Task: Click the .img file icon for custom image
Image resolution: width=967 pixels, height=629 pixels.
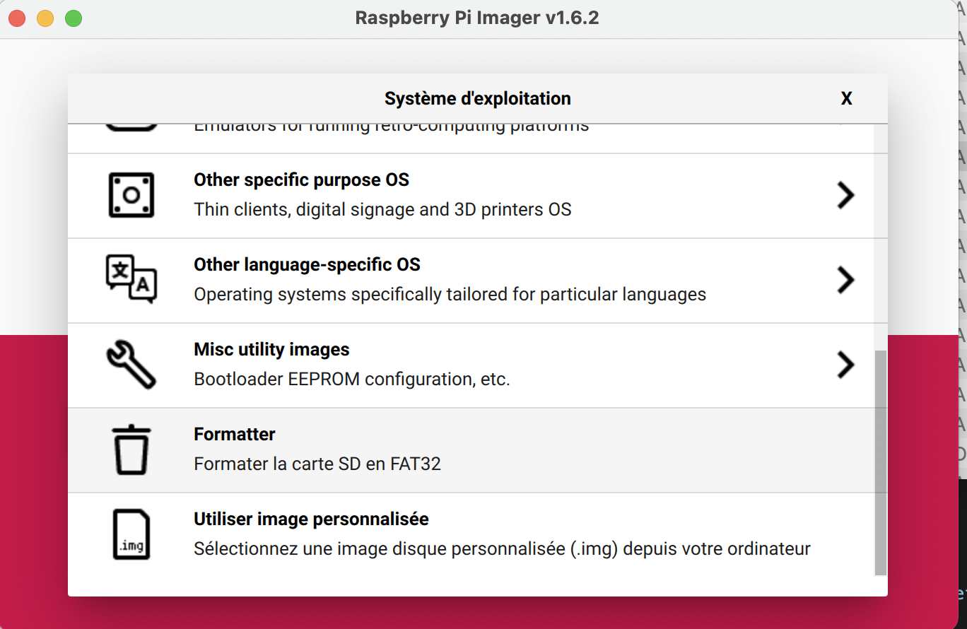Action: point(131,535)
